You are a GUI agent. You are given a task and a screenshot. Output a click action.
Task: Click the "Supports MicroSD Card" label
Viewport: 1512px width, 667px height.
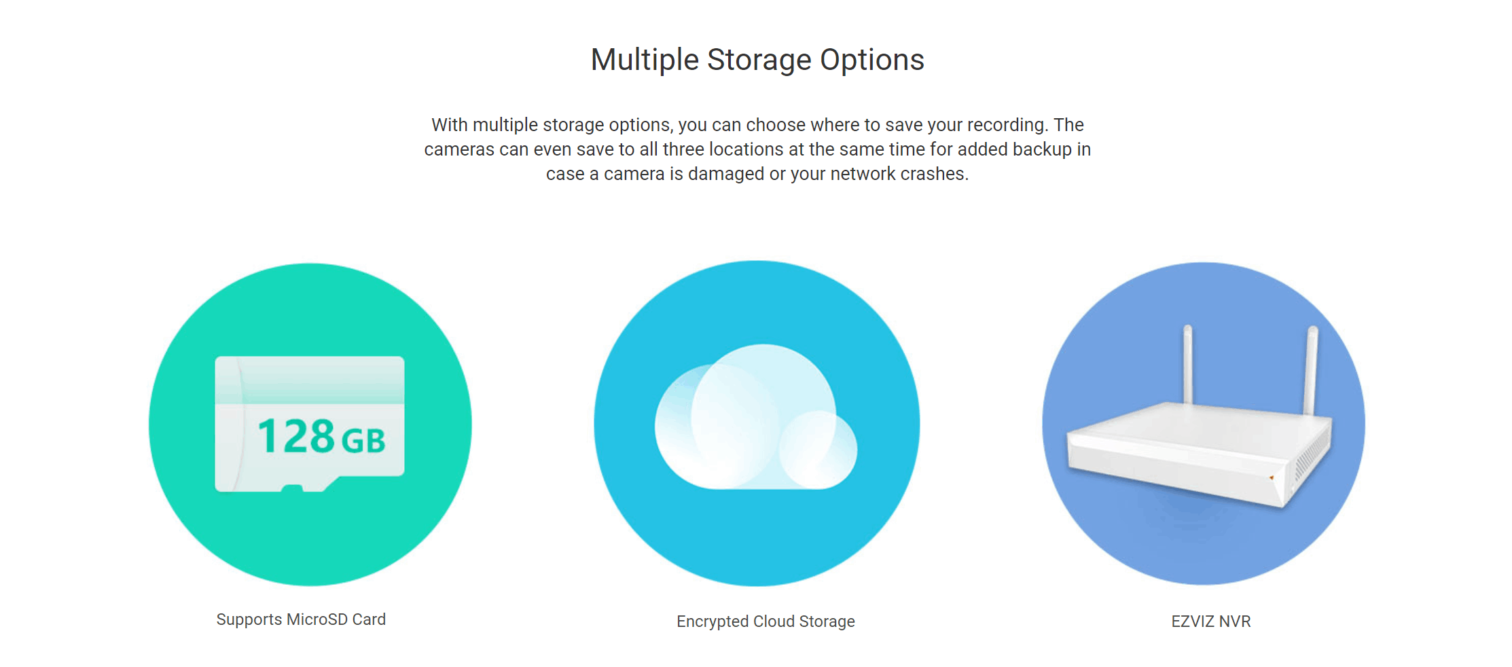click(x=301, y=619)
